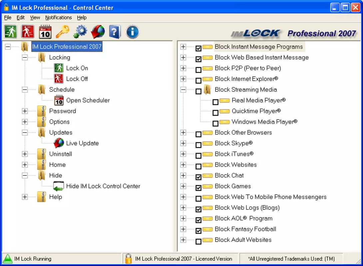Viewport: 363px width, 266px height.
Task: Click the Updates open folder icon
Action: pos(42,132)
